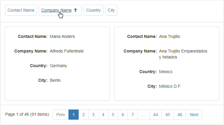The height and width of the screenshot is (125, 224).
Task: Select the Maria Anders card
Action: point(57,64)
